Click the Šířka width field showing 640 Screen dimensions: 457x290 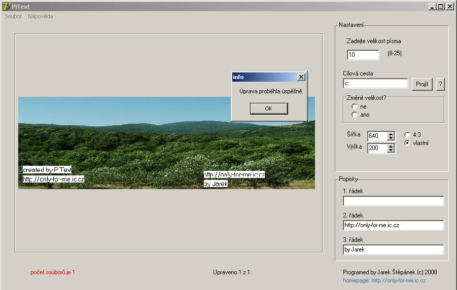377,136
